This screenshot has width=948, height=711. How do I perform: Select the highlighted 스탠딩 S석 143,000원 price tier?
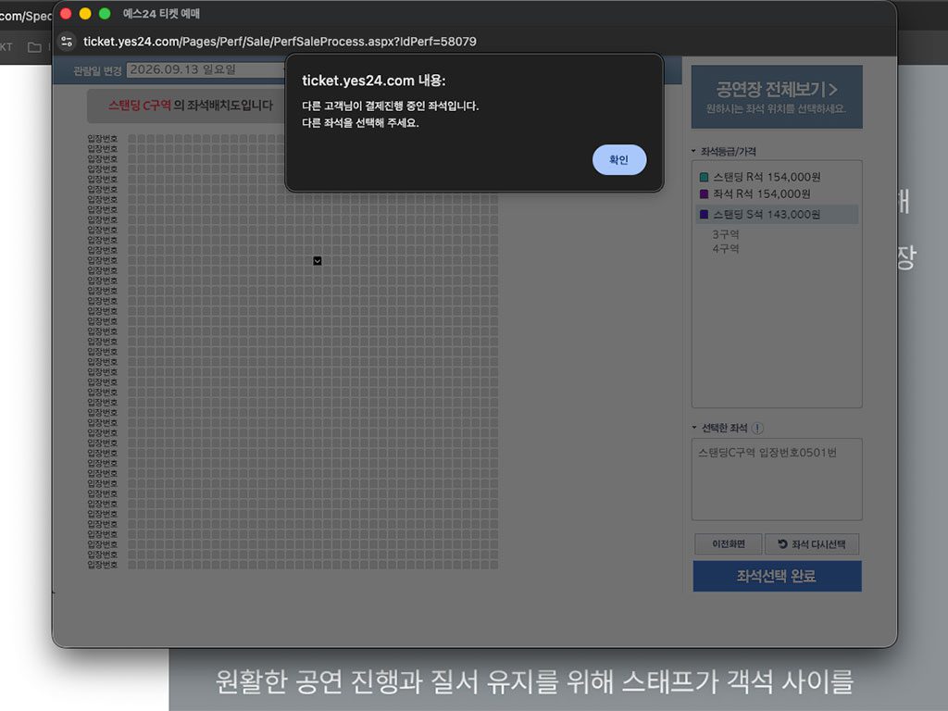[x=776, y=215]
